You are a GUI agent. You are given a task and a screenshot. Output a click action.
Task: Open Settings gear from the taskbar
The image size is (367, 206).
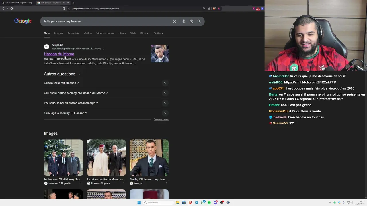[228, 203]
